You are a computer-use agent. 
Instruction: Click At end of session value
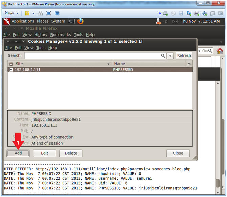pyautogui.click(x=47, y=143)
